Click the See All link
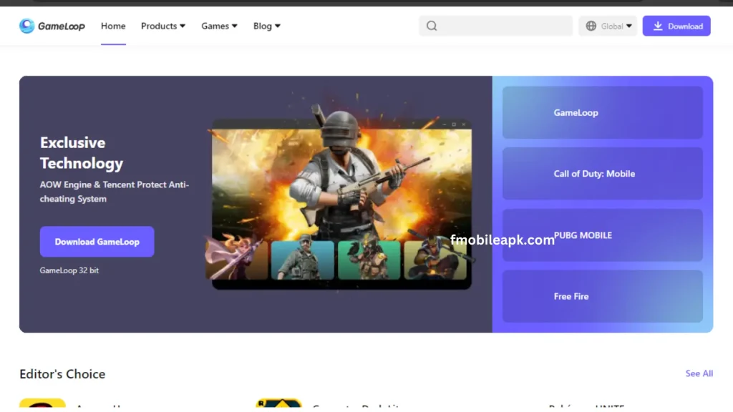 point(699,373)
